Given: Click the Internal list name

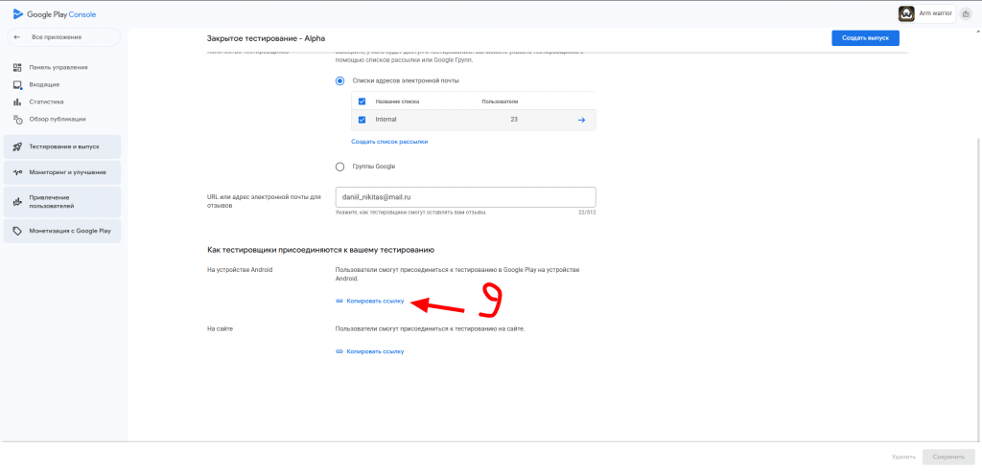Looking at the screenshot, I should [386, 120].
